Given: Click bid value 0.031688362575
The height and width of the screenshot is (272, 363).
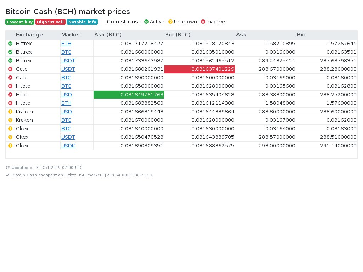Looking at the screenshot, I should coord(213,146).
